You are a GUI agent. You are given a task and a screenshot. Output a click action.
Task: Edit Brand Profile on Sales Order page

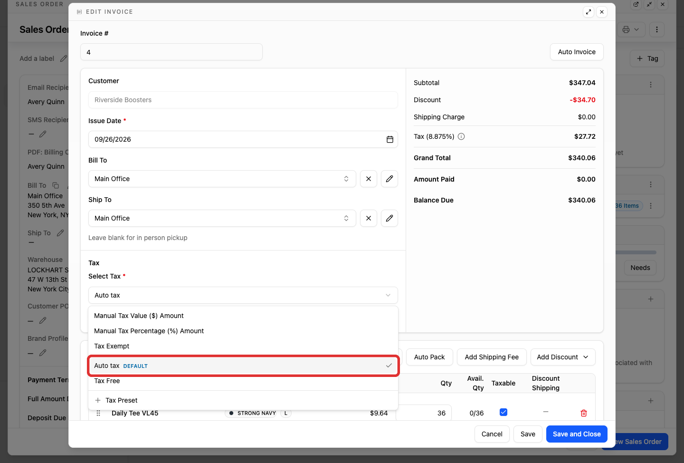(43, 353)
